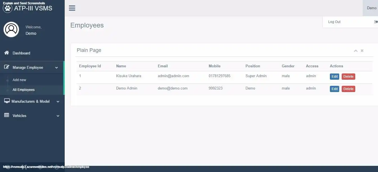The width and height of the screenshot is (378, 172).
Task: Collapse the Manage Employee submenu
Action: (x=57, y=68)
